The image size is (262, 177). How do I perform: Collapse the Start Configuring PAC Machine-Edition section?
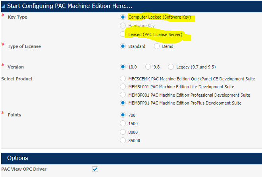point(3,6)
